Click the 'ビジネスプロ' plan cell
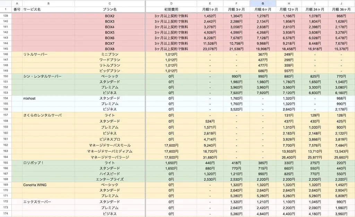 [x=110, y=139]
